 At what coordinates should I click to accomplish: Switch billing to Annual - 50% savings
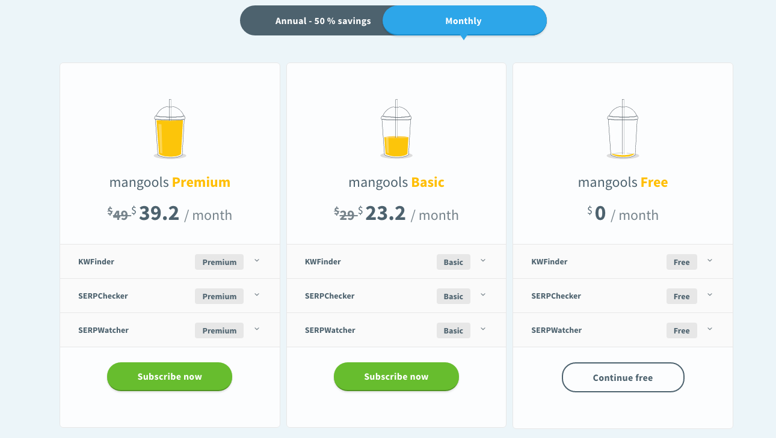[322, 21]
